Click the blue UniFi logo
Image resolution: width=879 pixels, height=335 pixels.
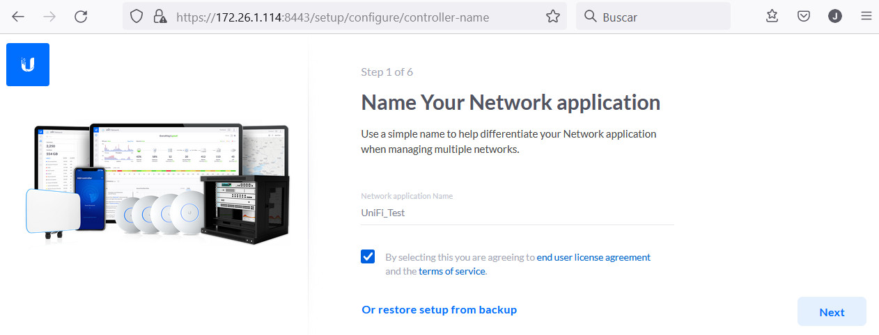[x=28, y=65]
